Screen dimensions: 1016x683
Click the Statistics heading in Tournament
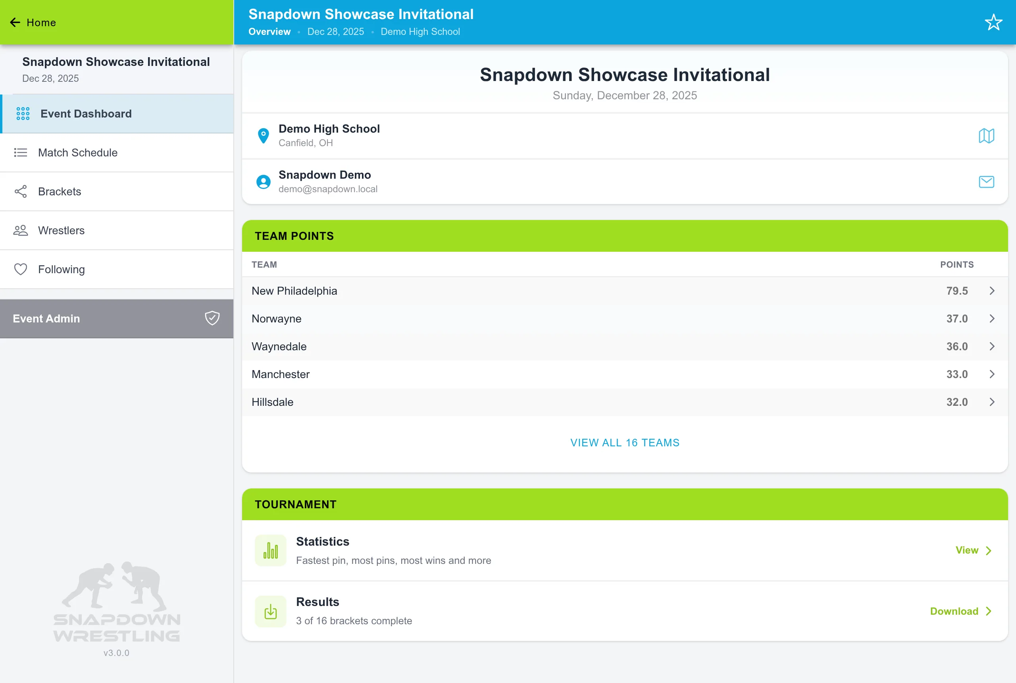click(323, 541)
